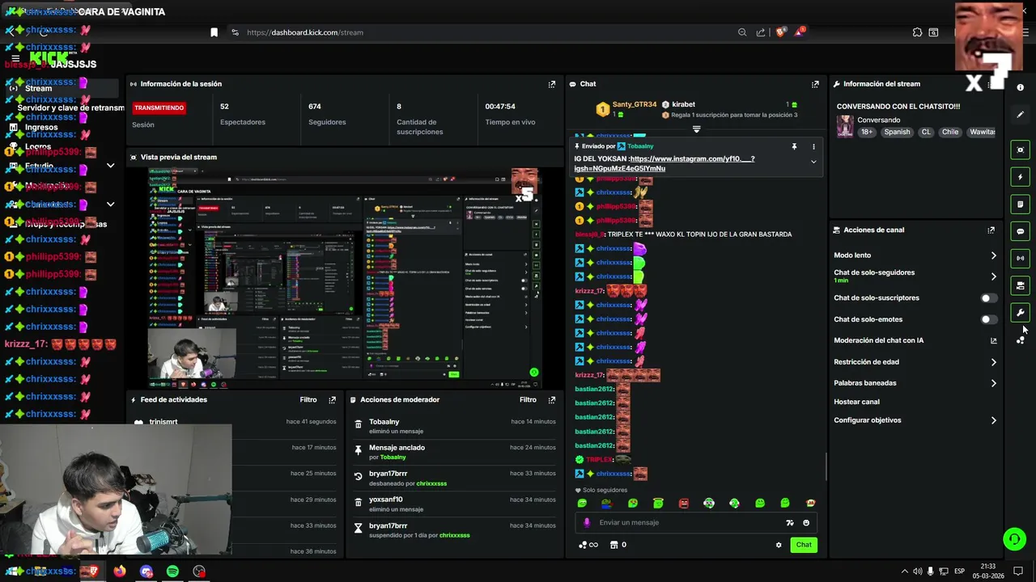
Task: Click the broadcast signal widget icon
Action: (1020, 259)
